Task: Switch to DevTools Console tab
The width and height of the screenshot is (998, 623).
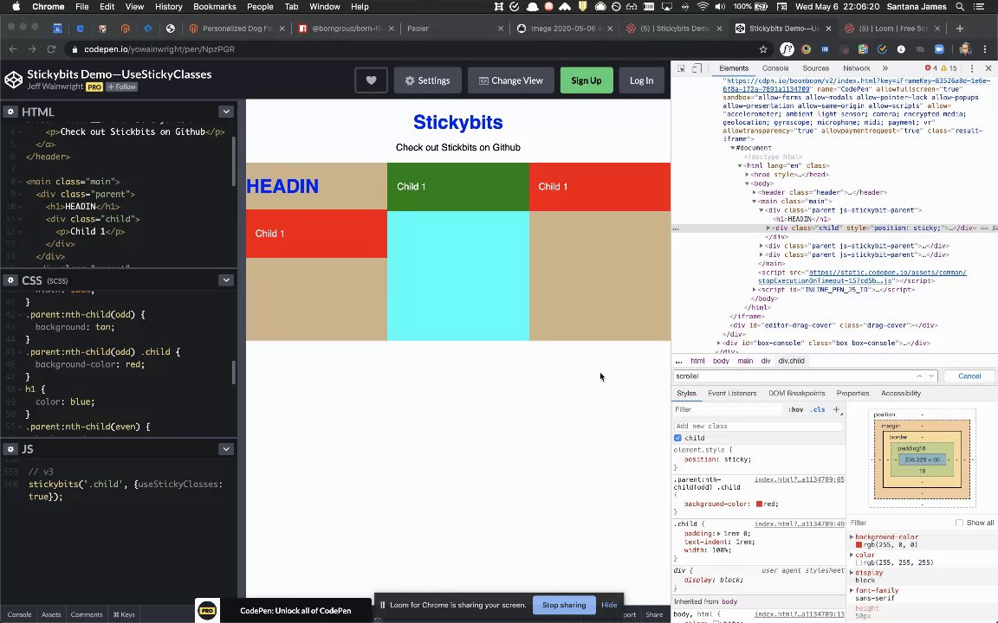Action: [775, 68]
